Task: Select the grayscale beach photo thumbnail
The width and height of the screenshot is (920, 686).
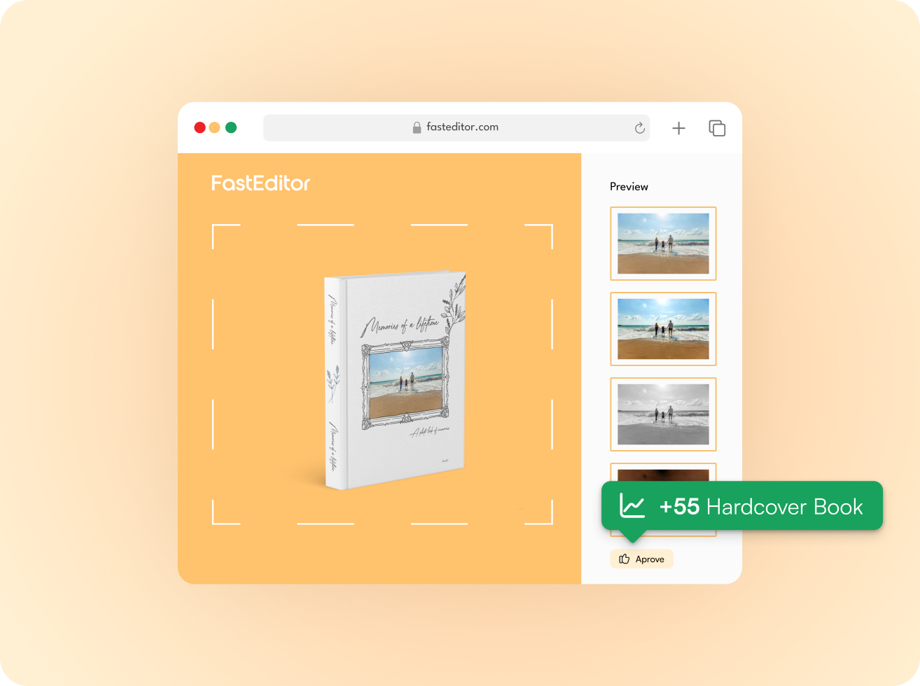Action: coord(663,414)
